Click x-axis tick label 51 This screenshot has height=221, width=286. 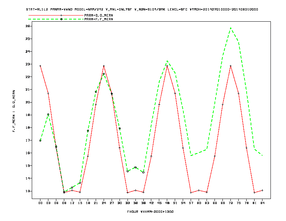pyautogui.click(x=175, y=203)
